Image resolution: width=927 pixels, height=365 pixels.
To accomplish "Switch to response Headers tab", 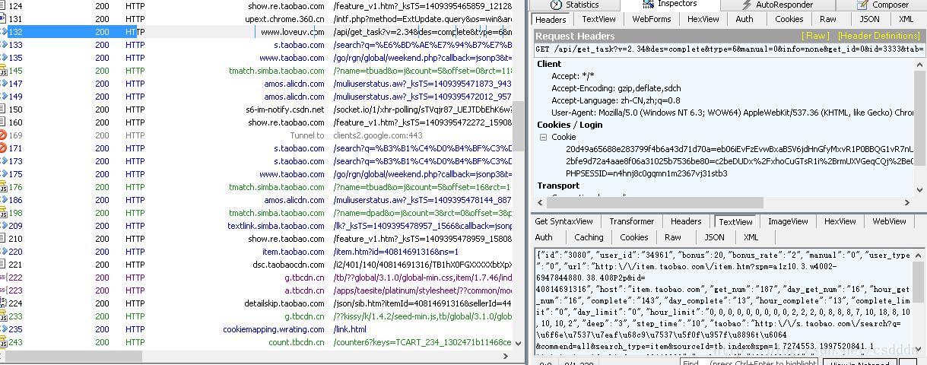I will tap(686, 221).
